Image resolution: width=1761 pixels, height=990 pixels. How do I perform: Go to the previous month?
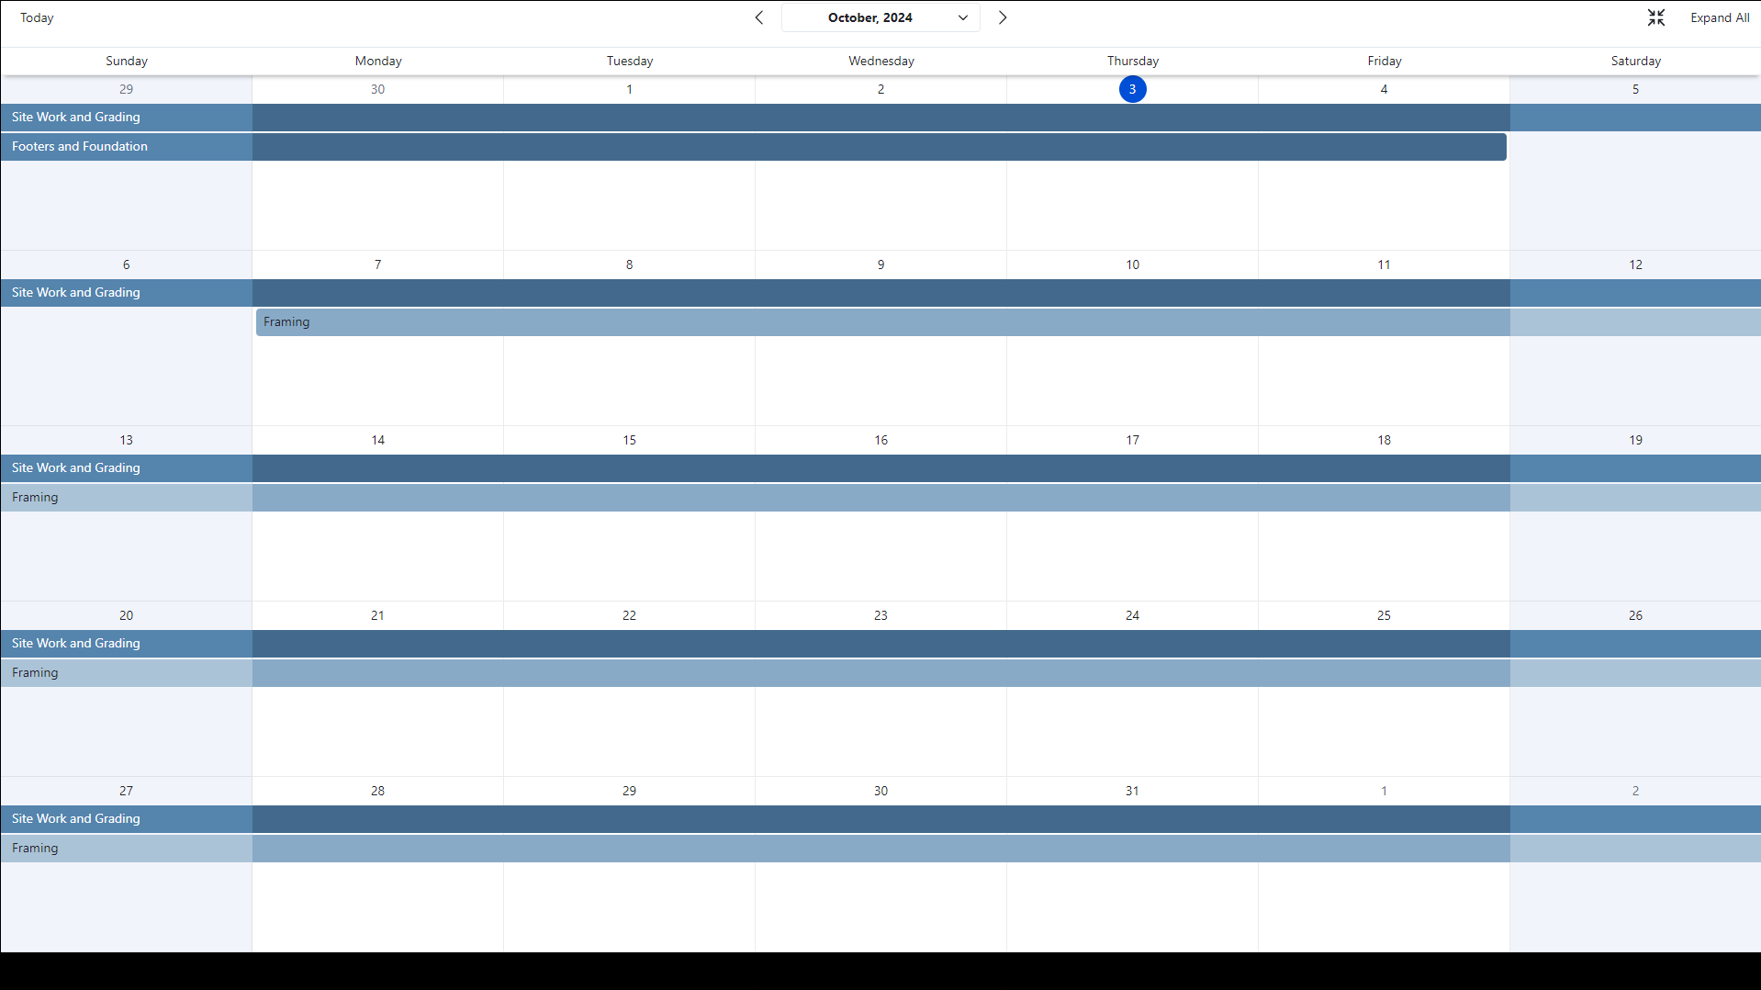coord(759,17)
